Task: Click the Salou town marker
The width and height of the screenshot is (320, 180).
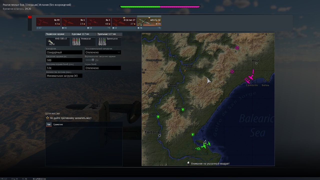Action: 264,80
